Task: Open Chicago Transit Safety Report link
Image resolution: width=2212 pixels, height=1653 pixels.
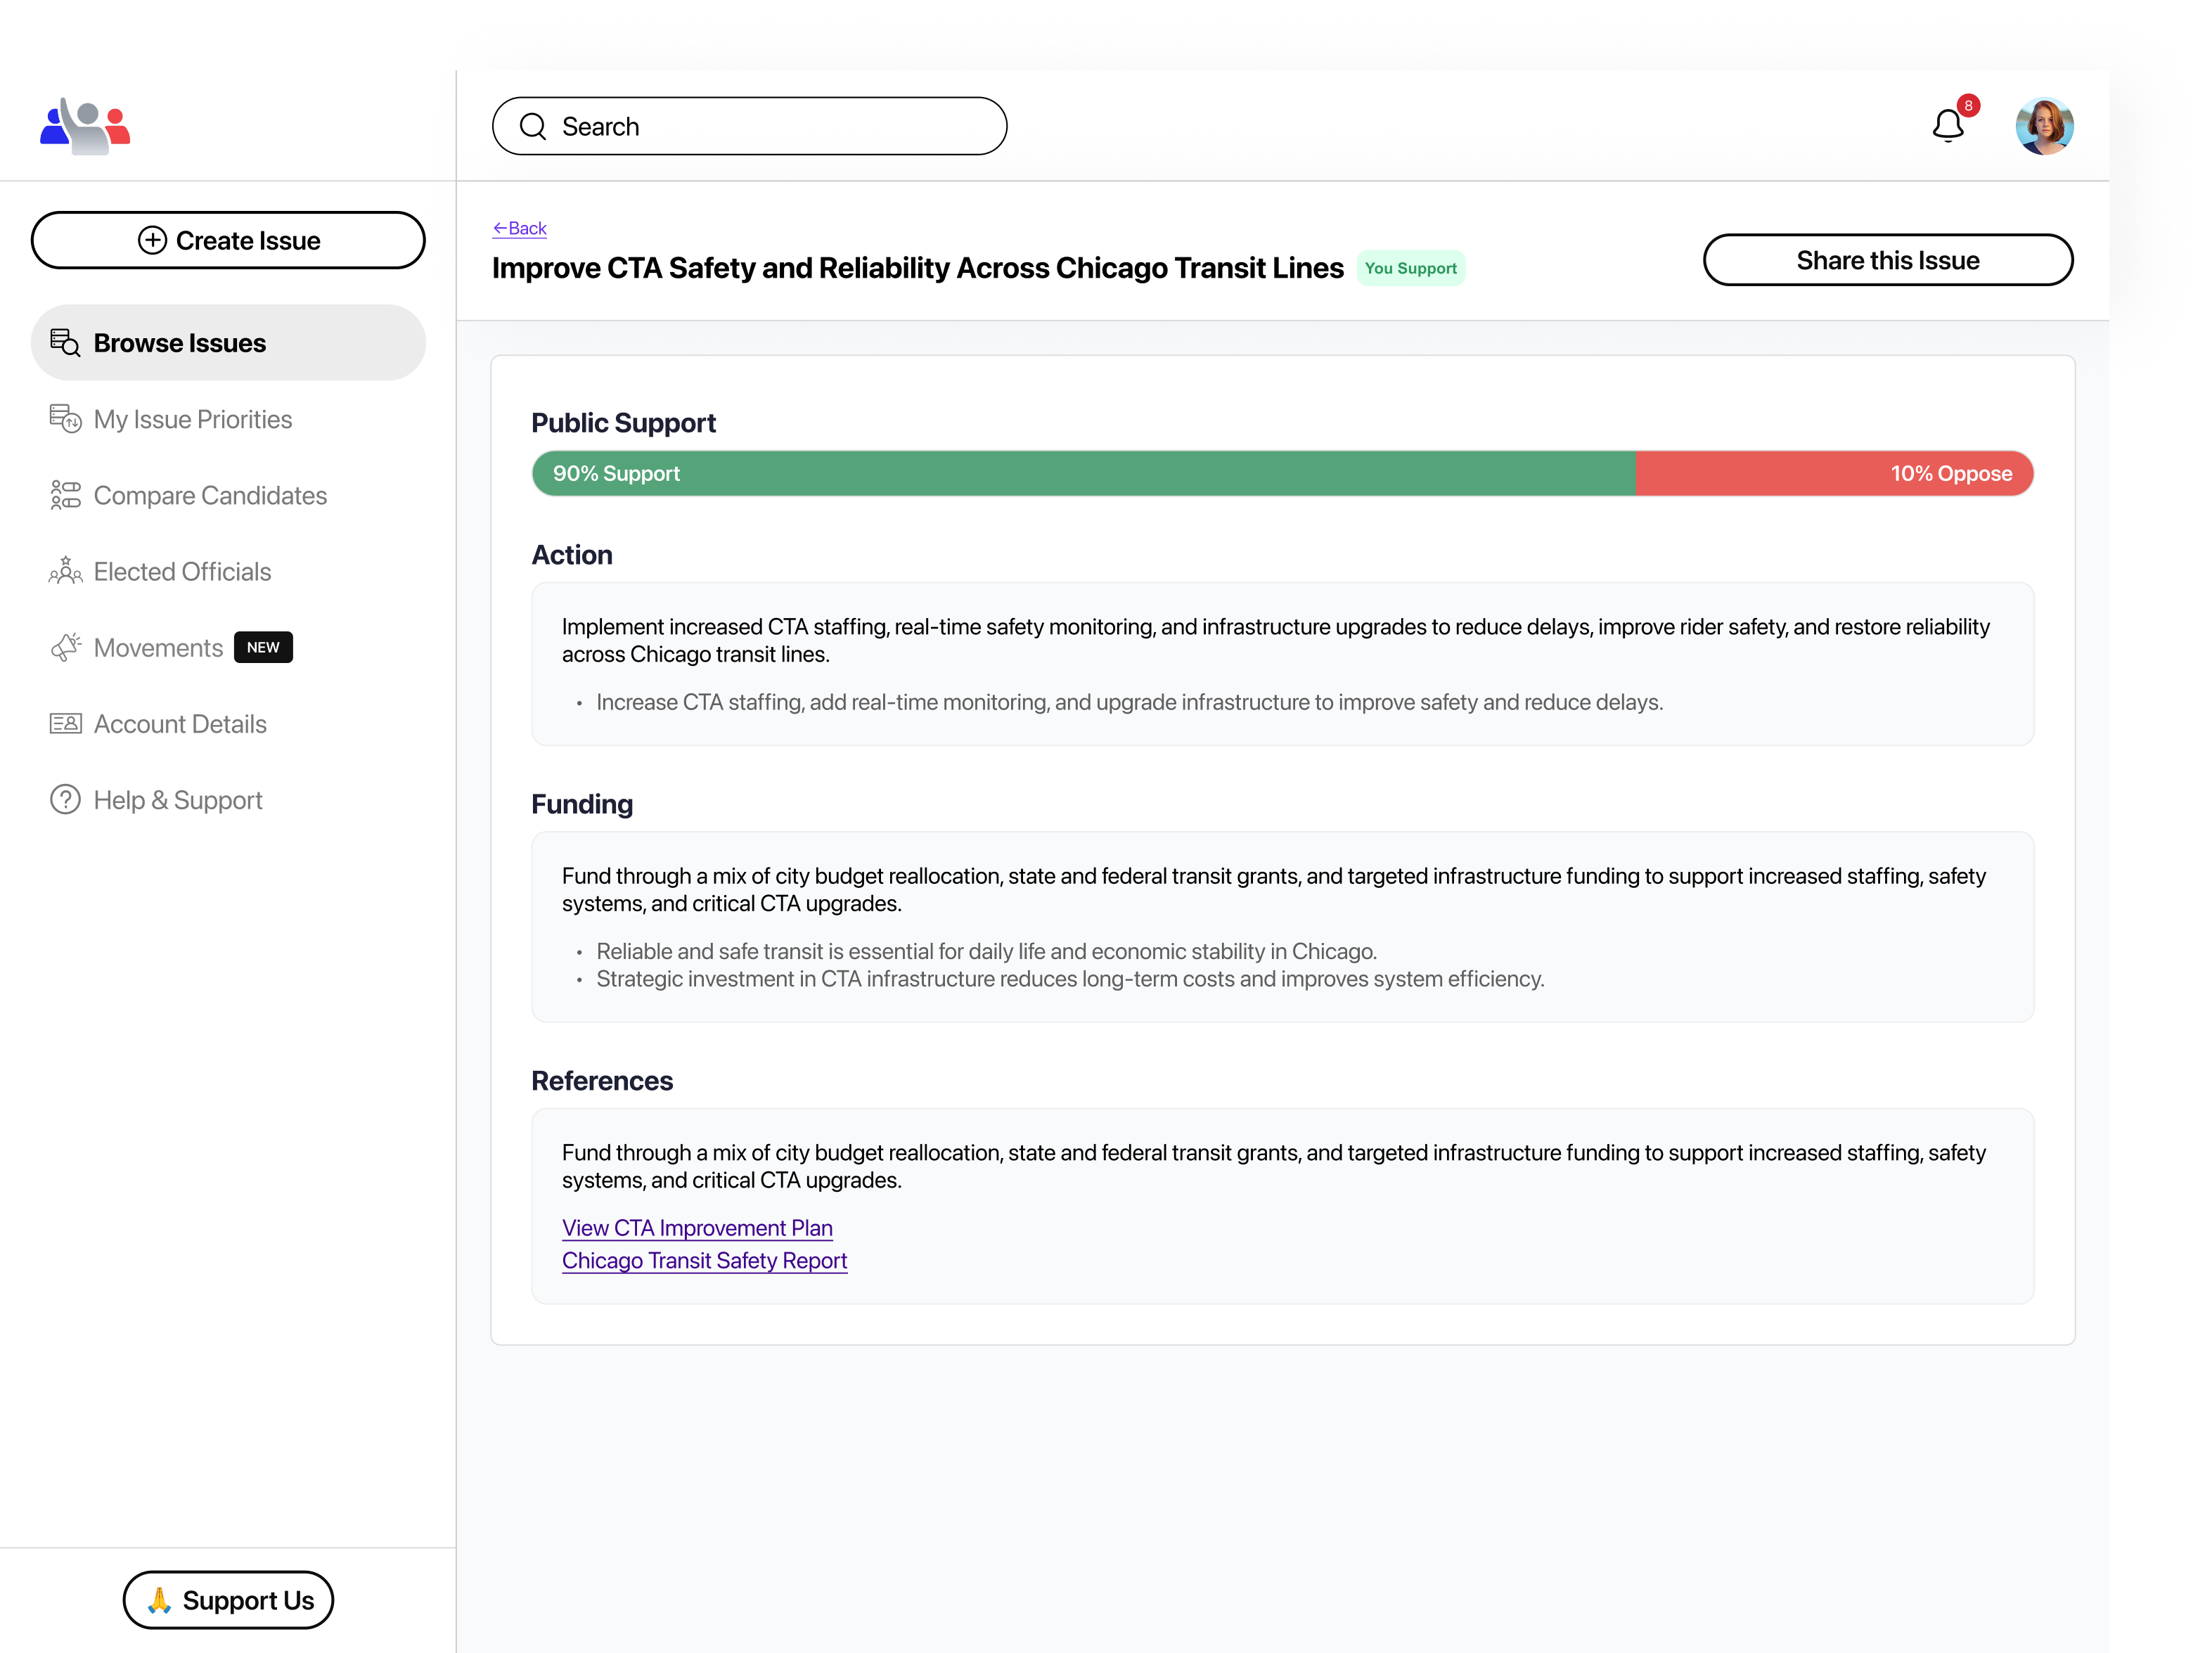Action: 704,1260
